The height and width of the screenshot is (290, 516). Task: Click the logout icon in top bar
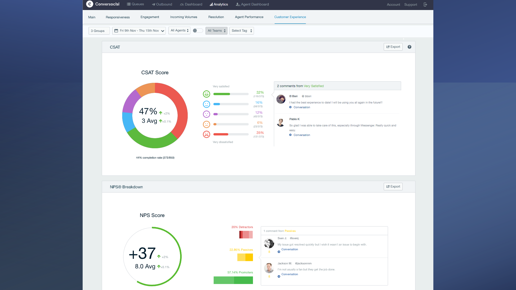coord(425,4)
